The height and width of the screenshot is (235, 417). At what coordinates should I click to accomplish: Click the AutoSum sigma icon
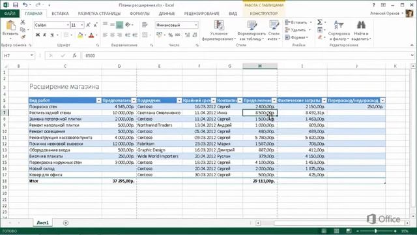(320, 22)
